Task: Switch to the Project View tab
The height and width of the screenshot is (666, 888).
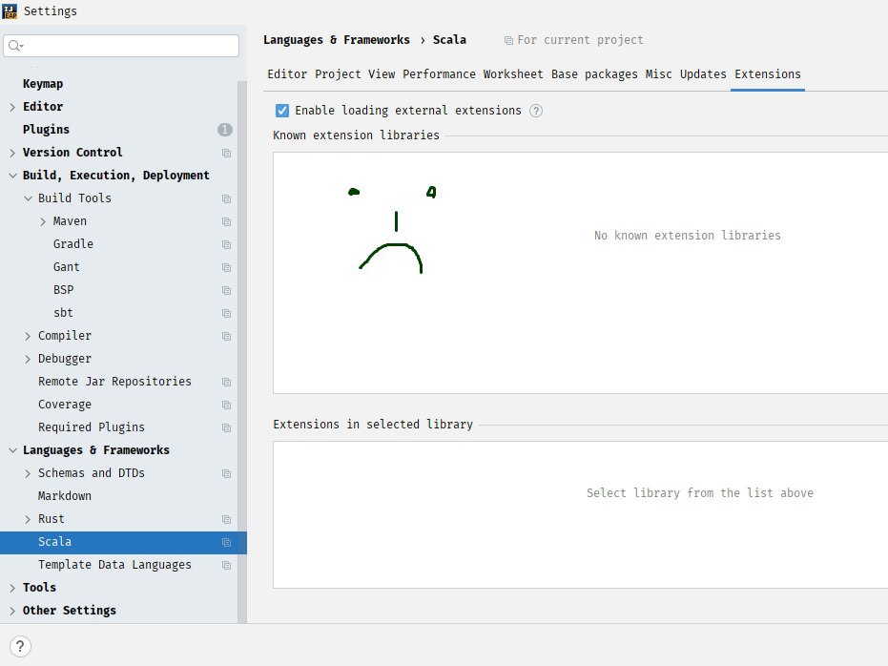Action: tap(355, 74)
